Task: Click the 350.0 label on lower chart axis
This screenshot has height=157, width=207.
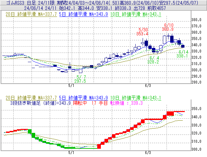Action: click(x=196, y=109)
